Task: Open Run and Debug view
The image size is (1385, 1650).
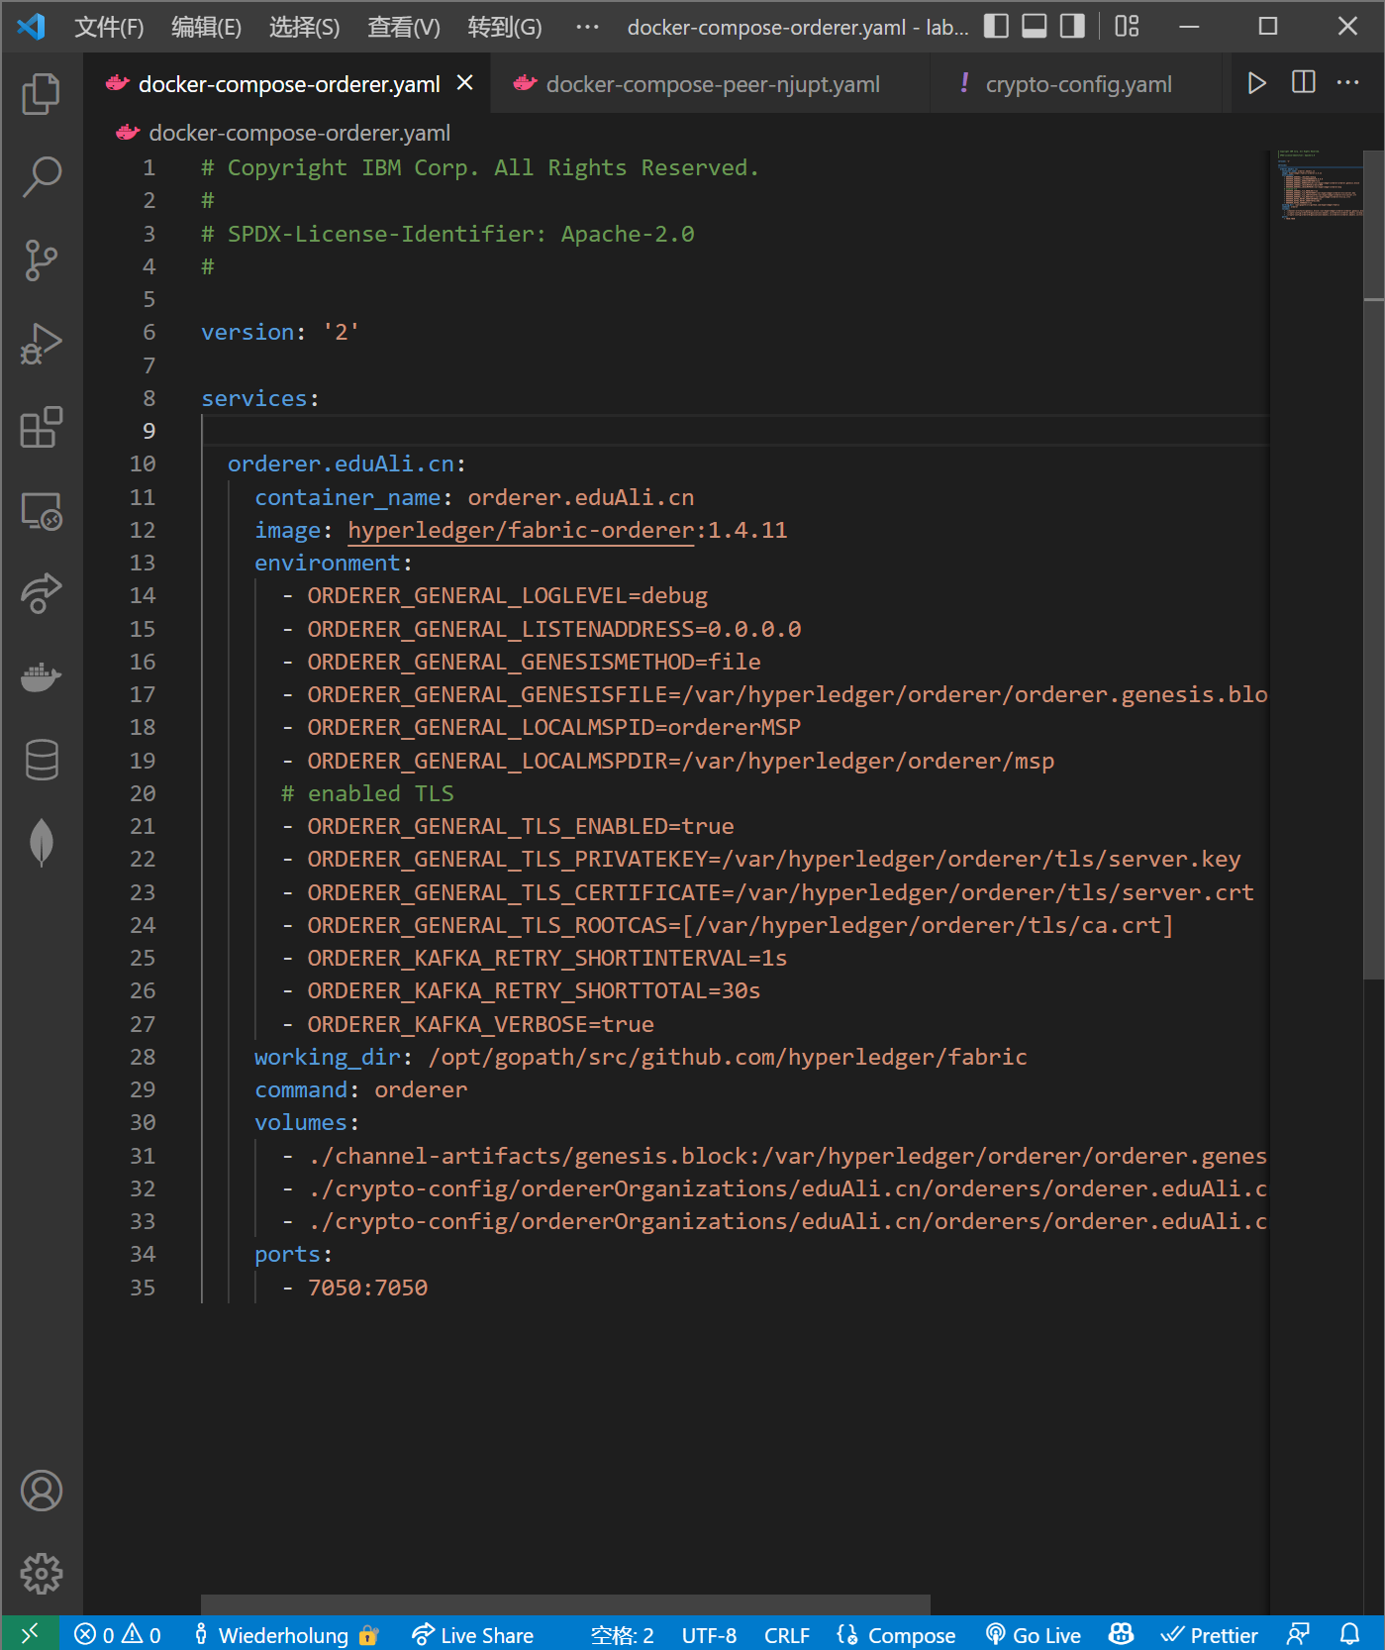Action: pyautogui.click(x=41, y=344)
